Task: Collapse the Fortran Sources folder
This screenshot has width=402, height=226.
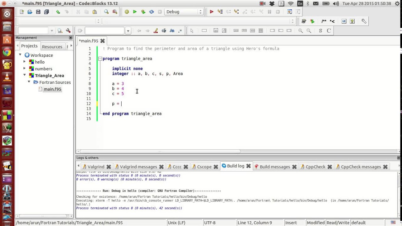Action: [x=29, y=82]
